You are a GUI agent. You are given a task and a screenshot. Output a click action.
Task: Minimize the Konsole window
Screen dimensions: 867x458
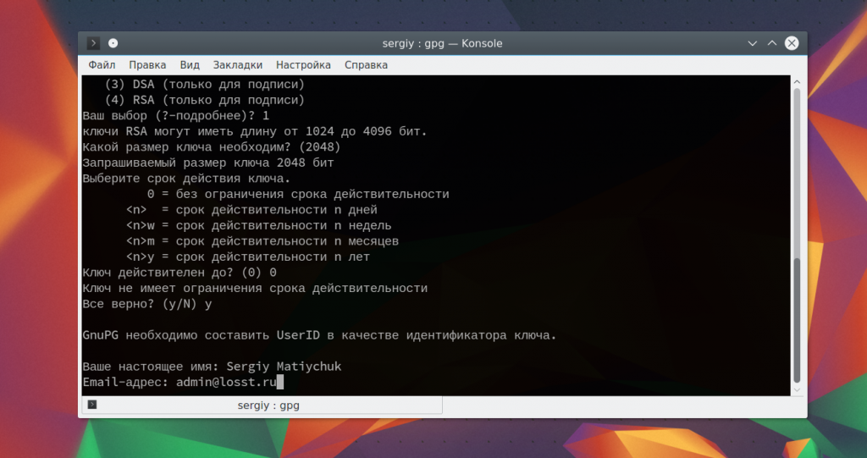(x=752, y=43)
